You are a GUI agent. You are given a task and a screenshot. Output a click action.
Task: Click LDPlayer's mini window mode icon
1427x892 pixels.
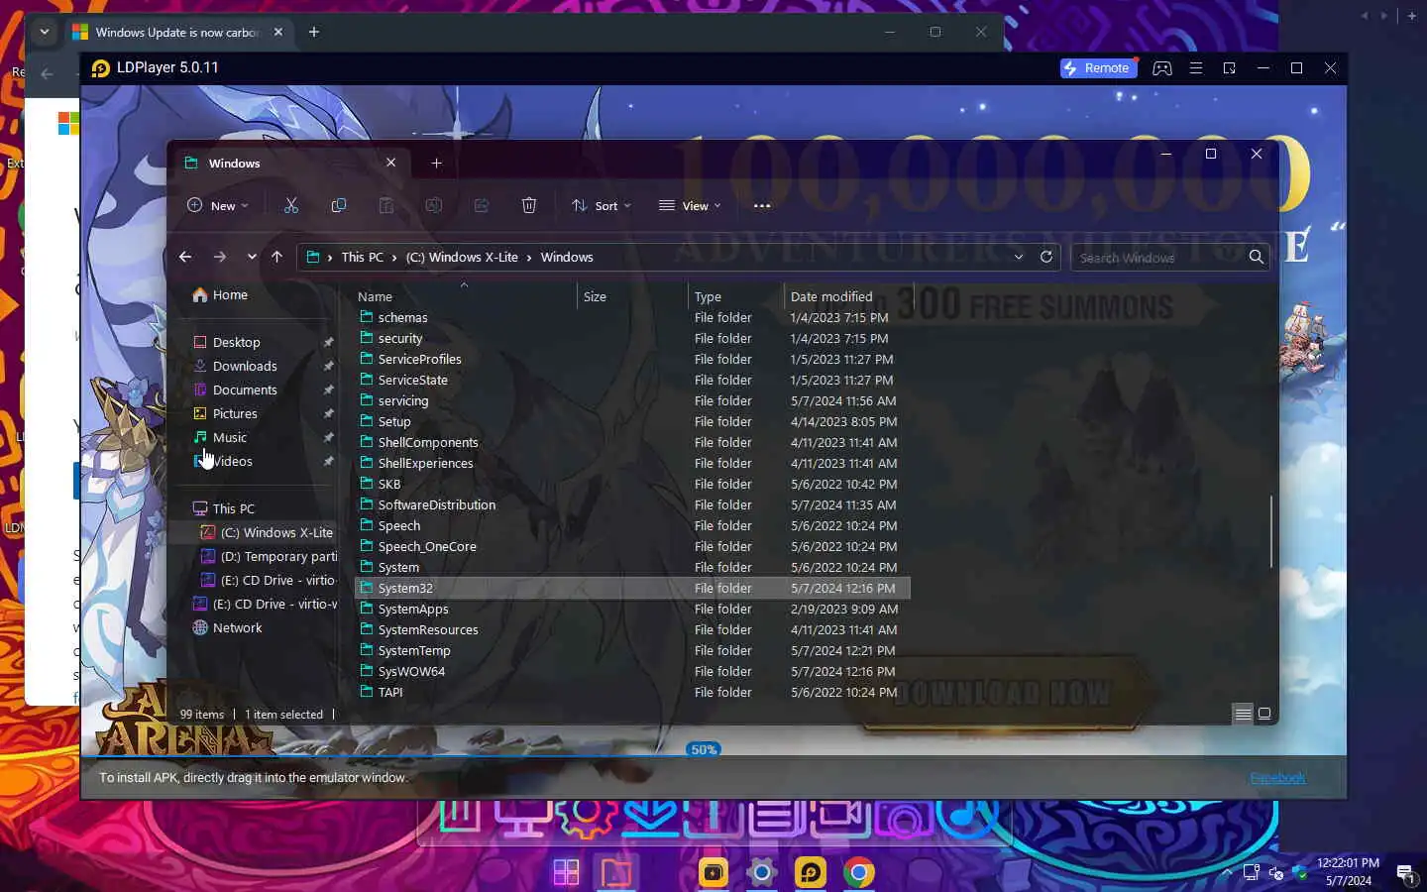(x=1229, y=68)
